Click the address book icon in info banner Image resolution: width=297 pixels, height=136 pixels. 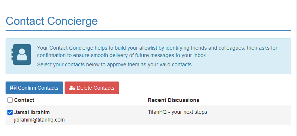(x=22, y=54)
